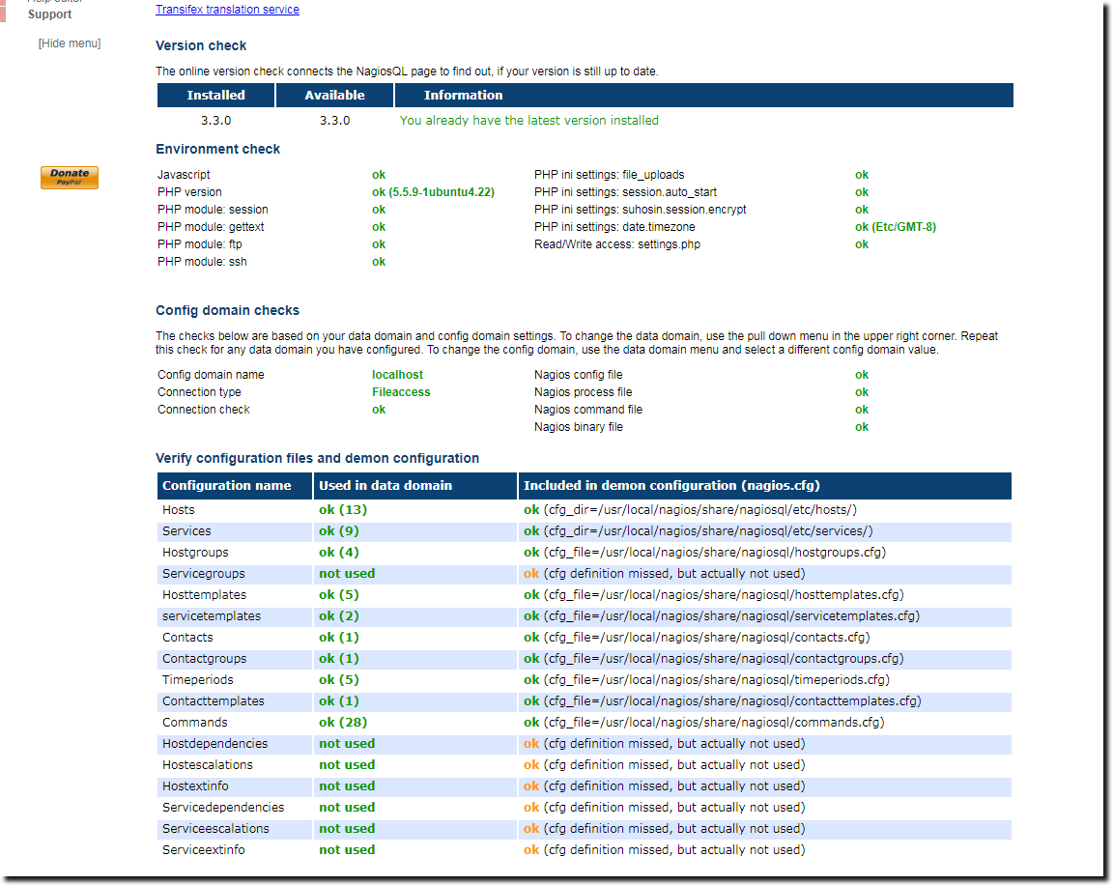
Task: Click the 'PHP module: session' label
Action: (x=213, y=210)
